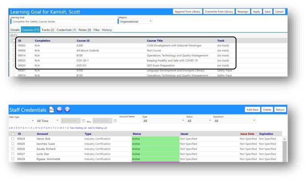Click scroll-up arrow of Staff Credentials list
This screenshot has height=180, width=306.
tap(285, 139)
